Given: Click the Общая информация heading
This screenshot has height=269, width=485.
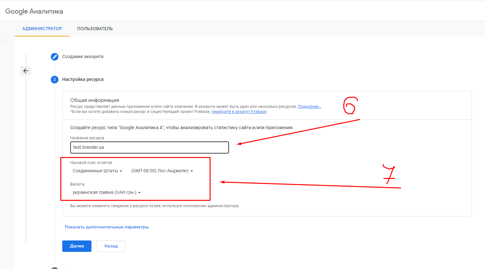Looking at the screenshot, I should coord(95,100).
